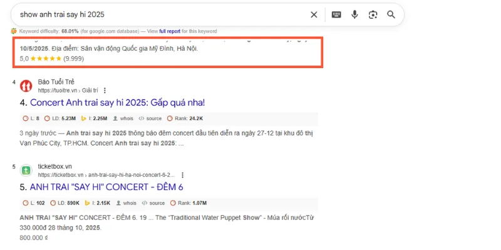Open the full report keyword difficulty link
501x250 pixels.
click(171, 31)
